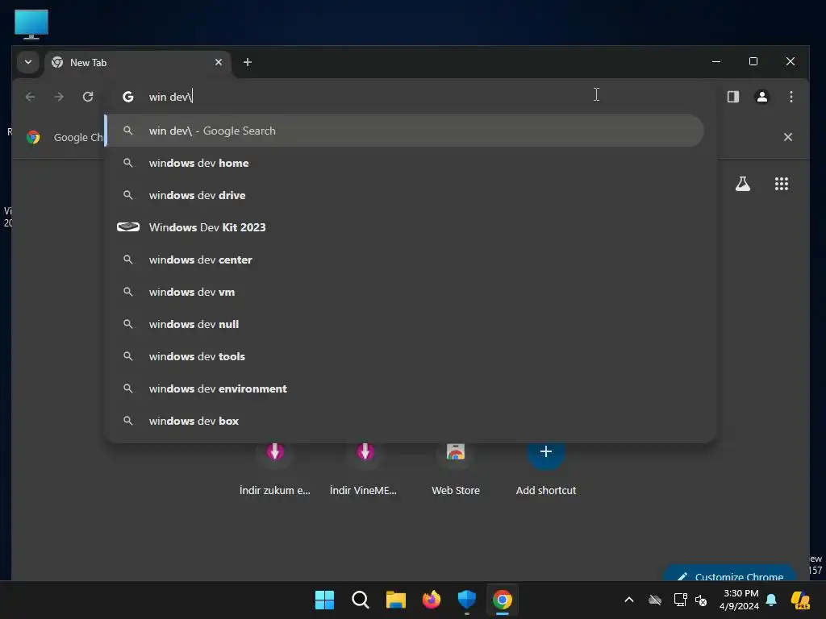Select 'windows dev box' suggestion
Screen dimensions: 826x619
tap(404, 421)
